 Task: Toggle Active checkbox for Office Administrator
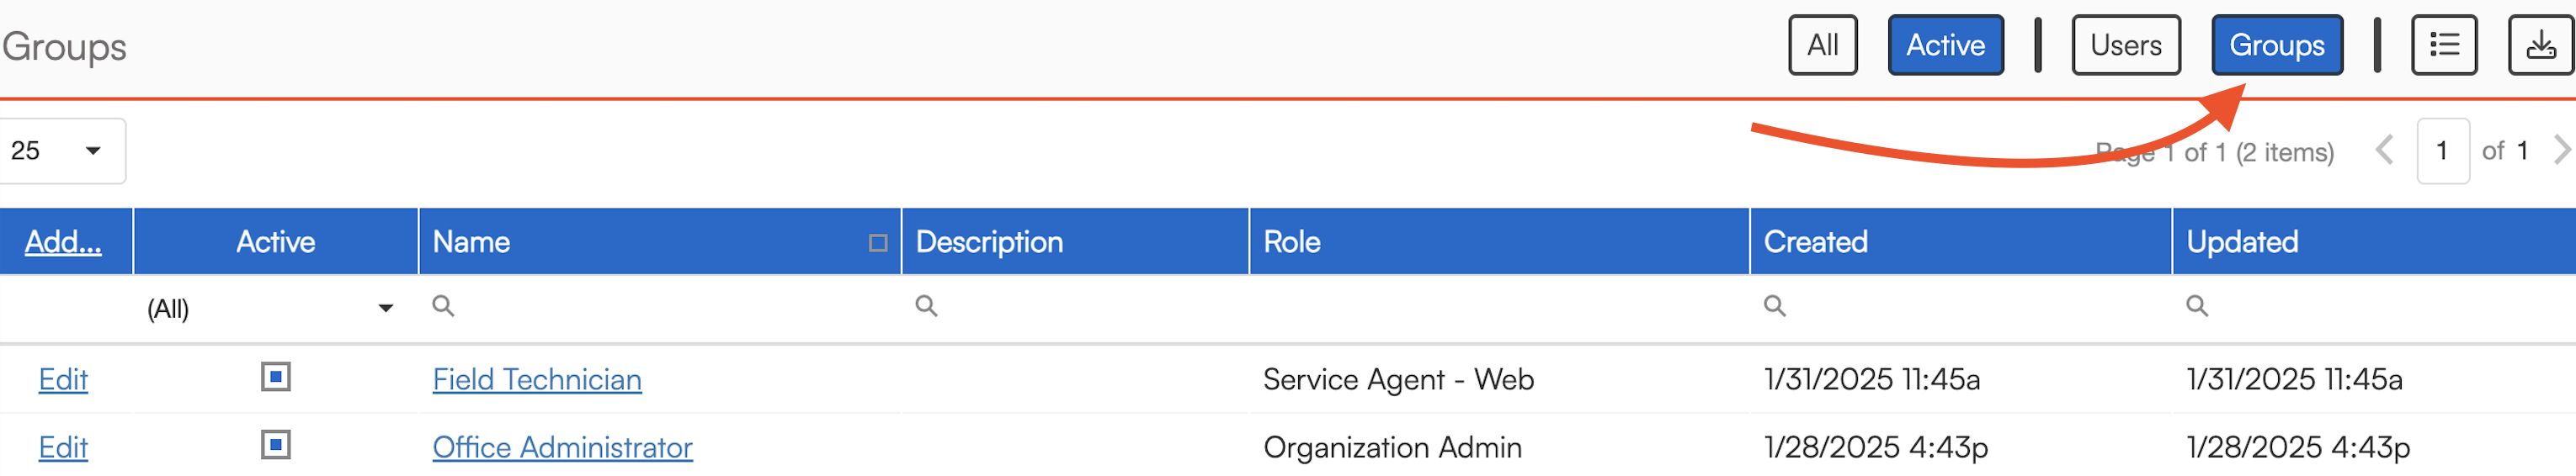coord(275,445)
